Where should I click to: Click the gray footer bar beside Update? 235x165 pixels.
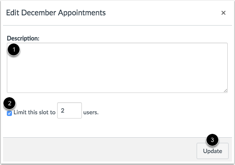tap(100, 150)
